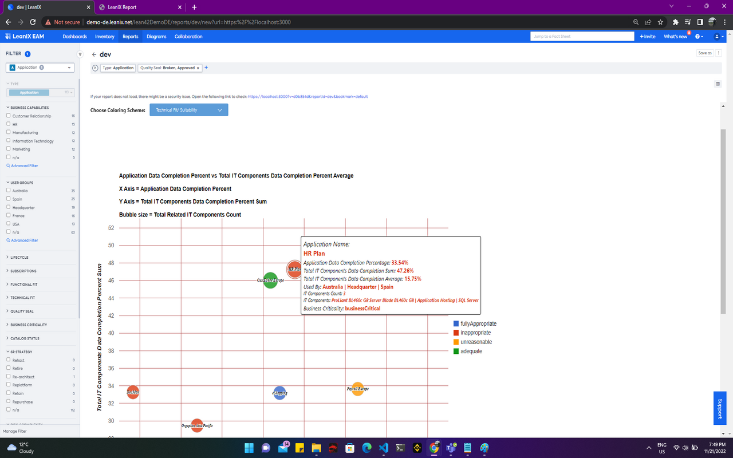Check the Marketing capability
The image size is (733, 458).
pyautogui.click(x=8, y=149)
